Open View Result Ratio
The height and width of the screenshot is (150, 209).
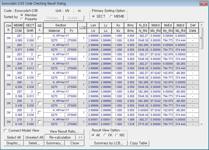tap(64, 131)
